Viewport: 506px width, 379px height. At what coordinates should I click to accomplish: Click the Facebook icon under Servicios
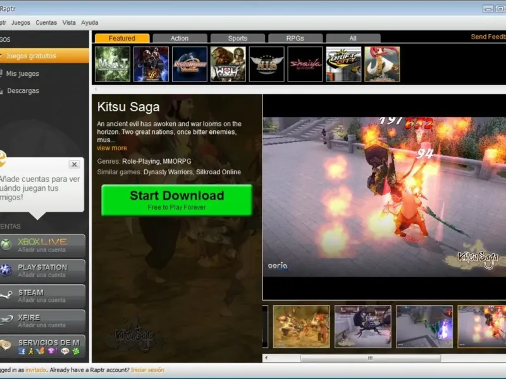22,351
